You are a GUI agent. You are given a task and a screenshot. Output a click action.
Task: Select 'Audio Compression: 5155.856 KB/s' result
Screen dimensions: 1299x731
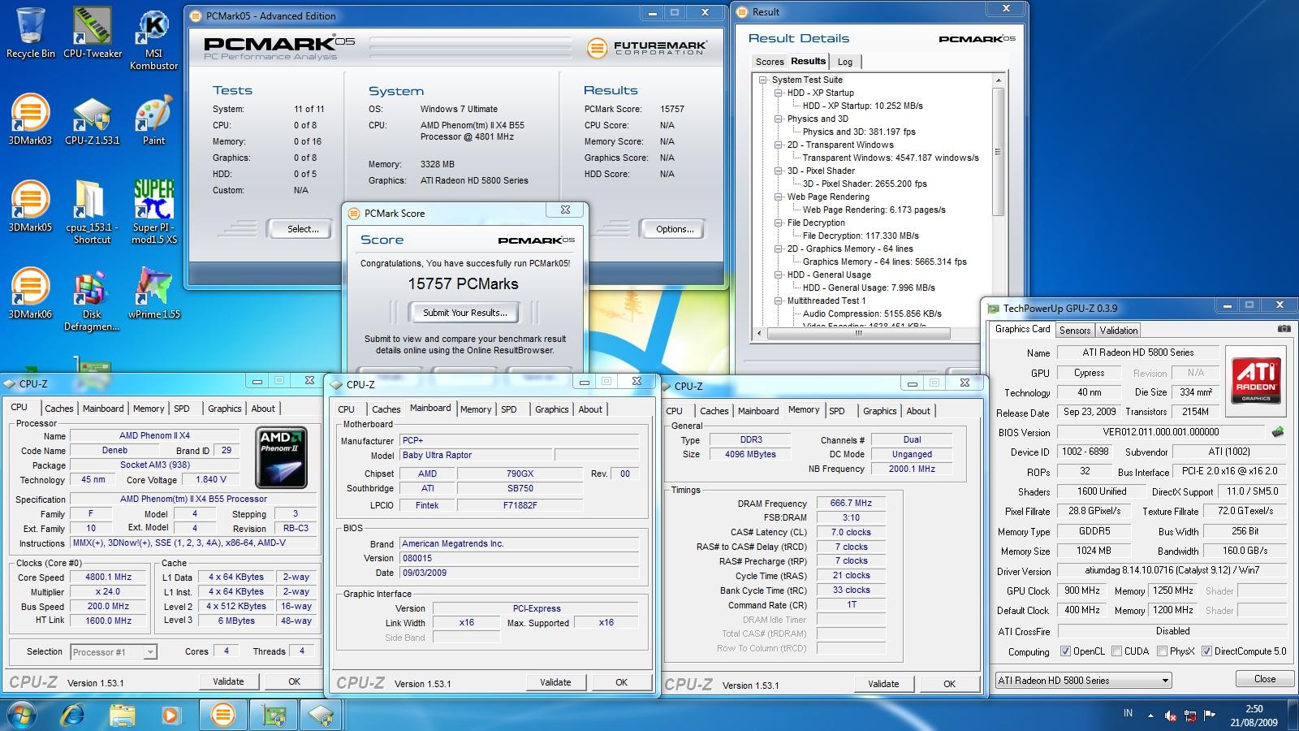tap(872, 314)
